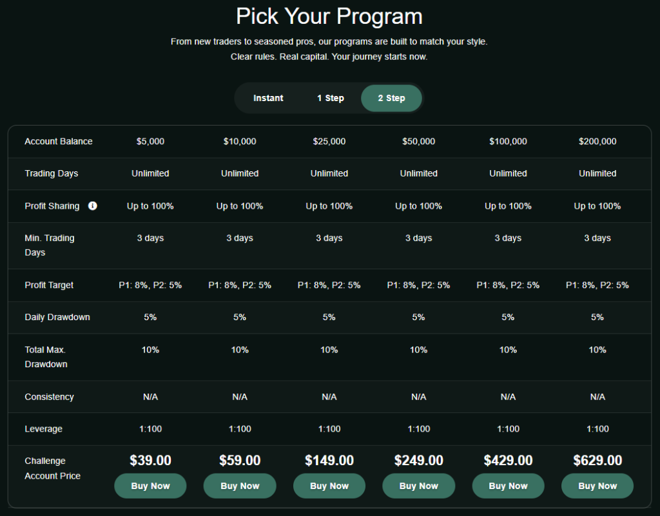This screenshot has width=660, height=516.
Task: Click the $200,000 account balance header
Action: 597,141
